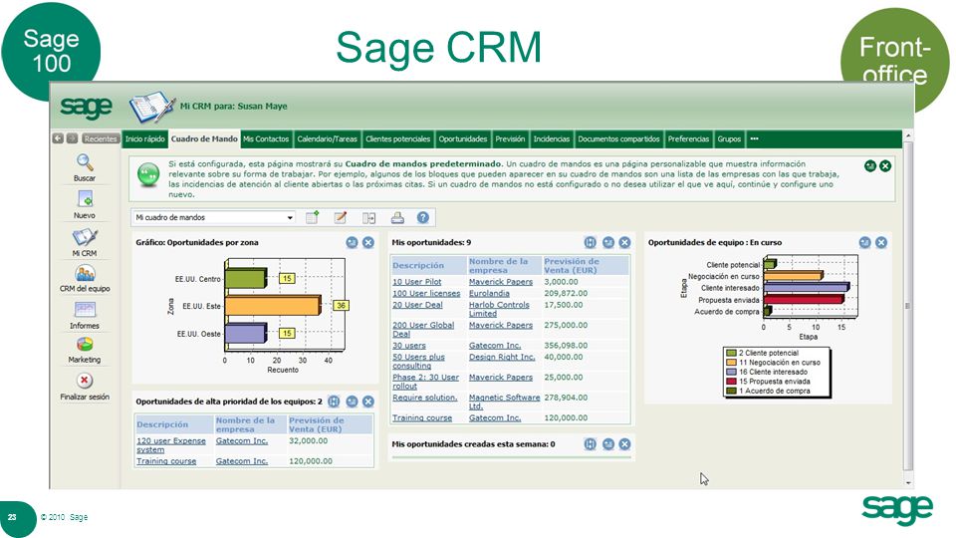
Task: Collapse the alta prioridad opportunities gadget
Action: (x=352, y=402)
